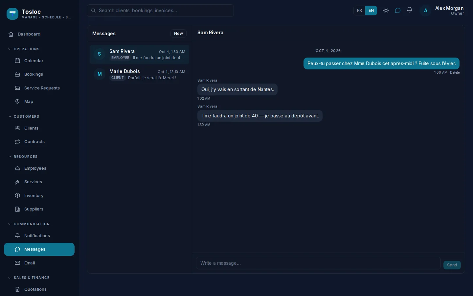
Task: Click the Contracts repeat icon
Action: coord(17,142)
